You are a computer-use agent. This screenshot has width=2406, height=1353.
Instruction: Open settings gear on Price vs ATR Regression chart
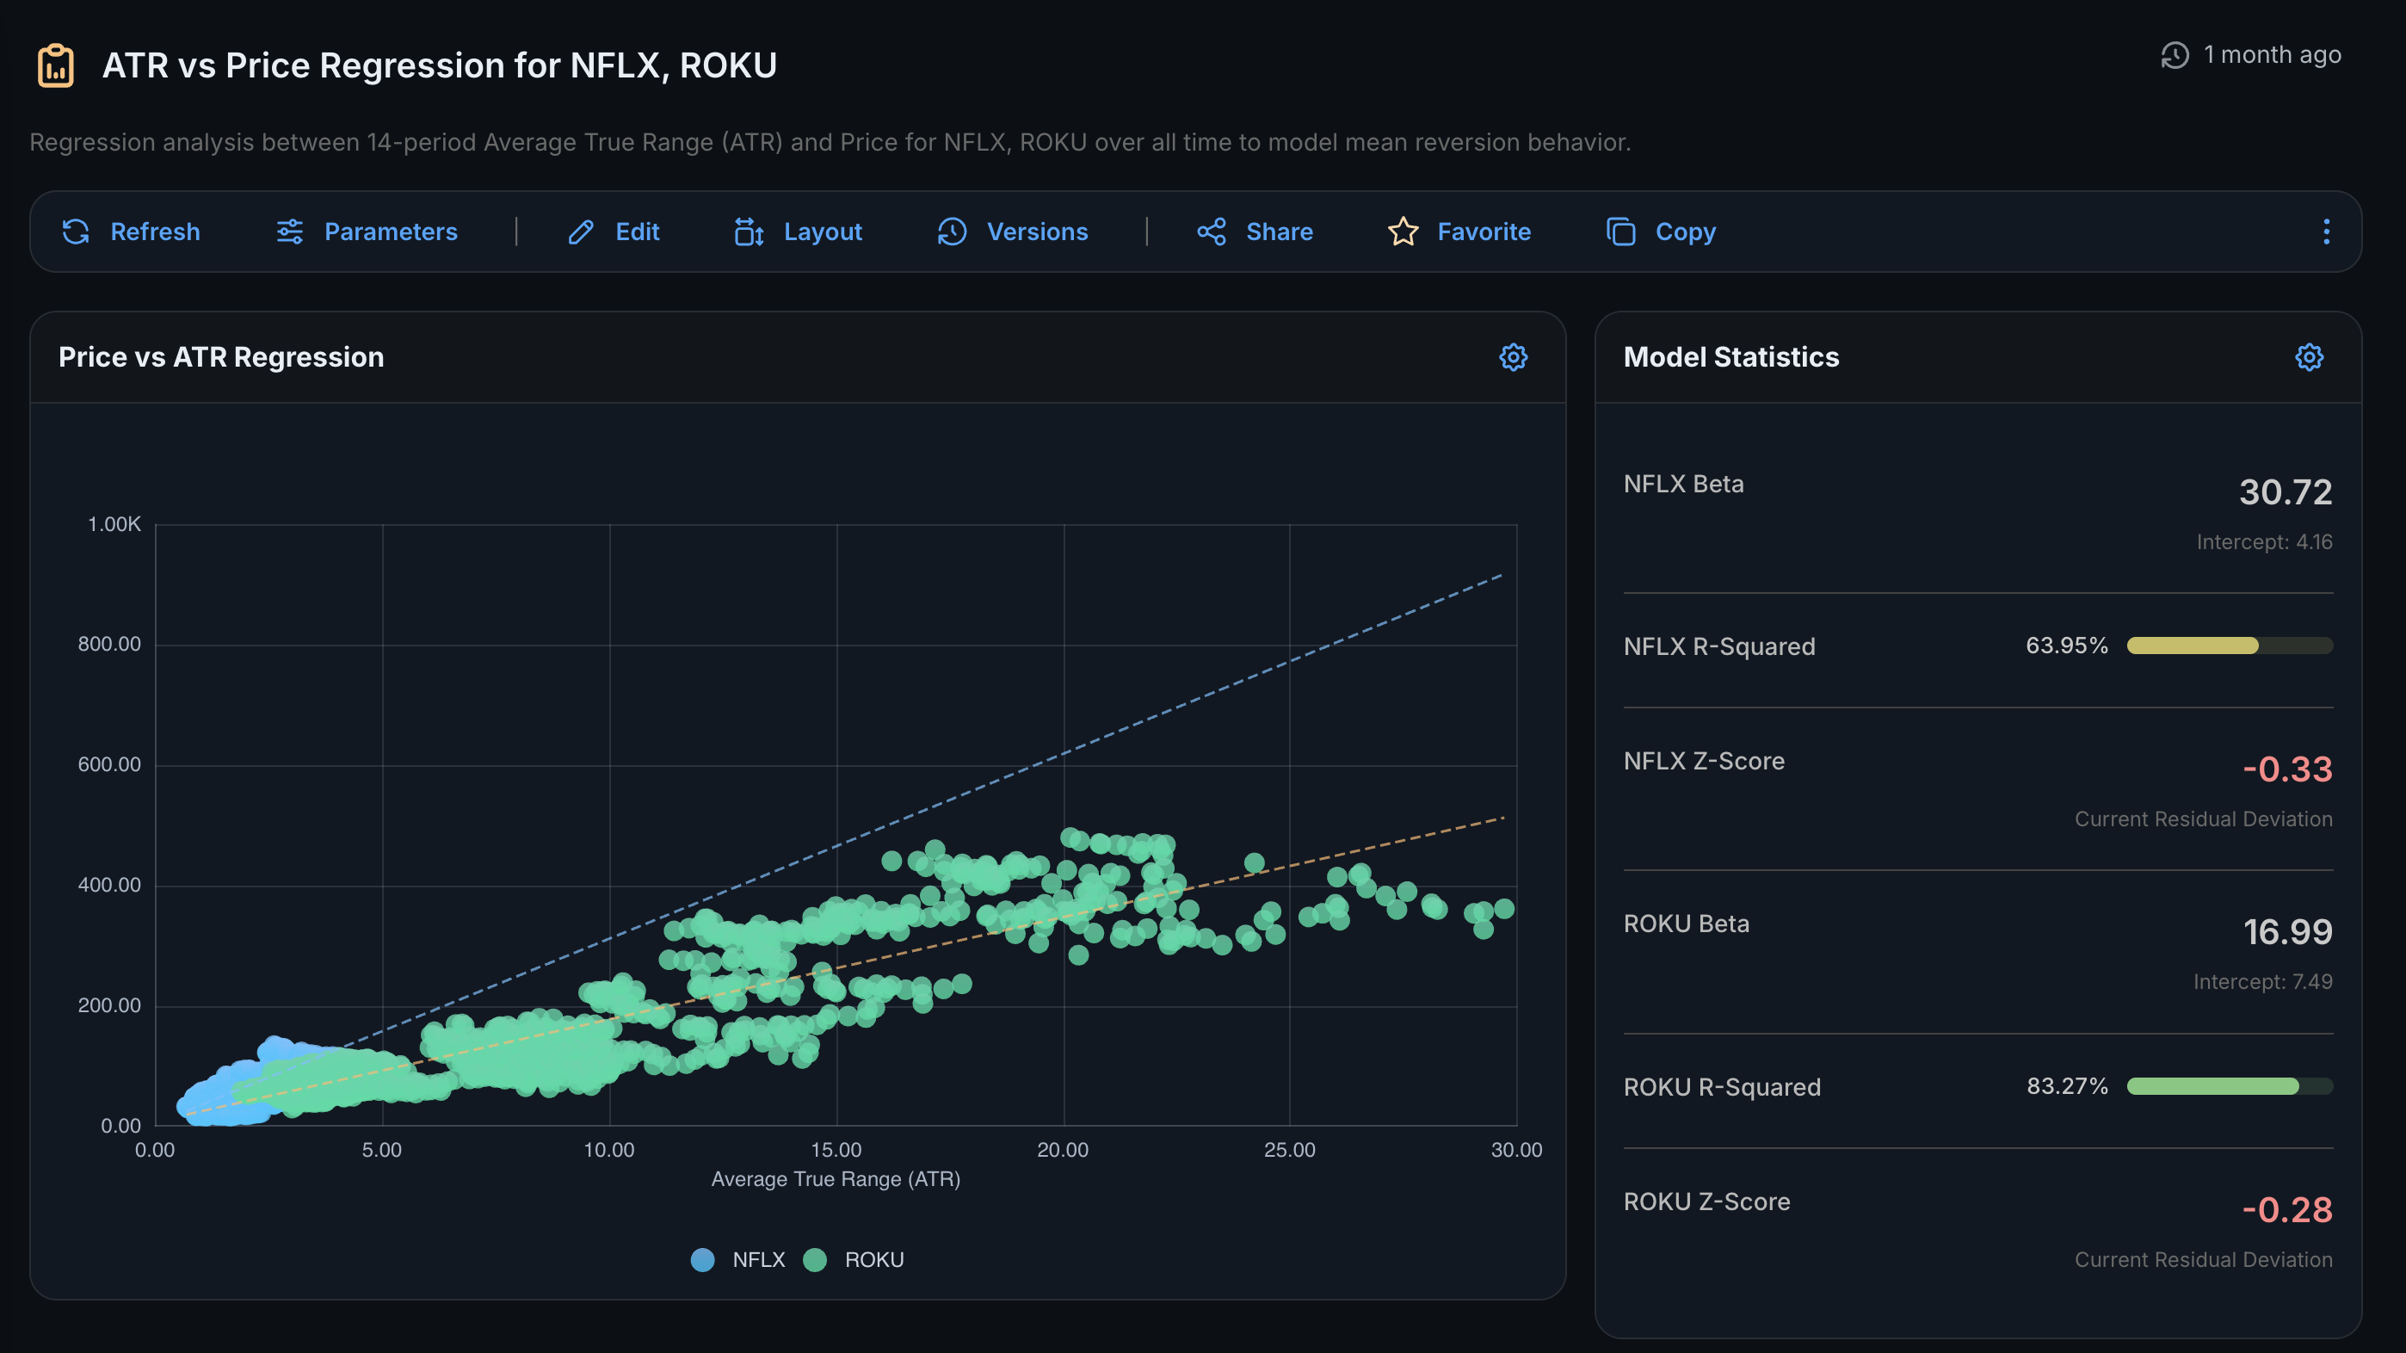[1513, 357]
